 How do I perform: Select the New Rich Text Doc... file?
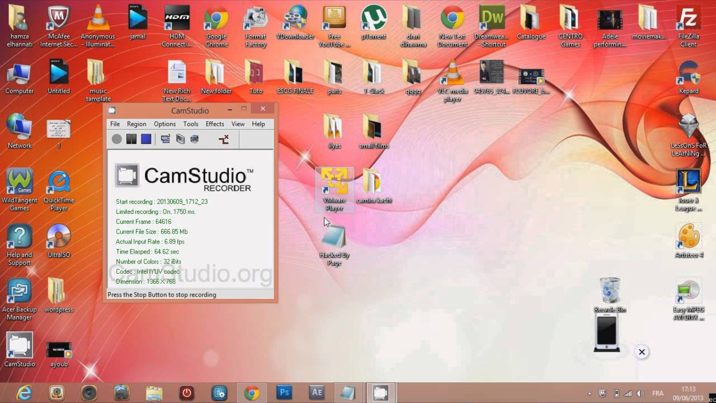point(177,81)
